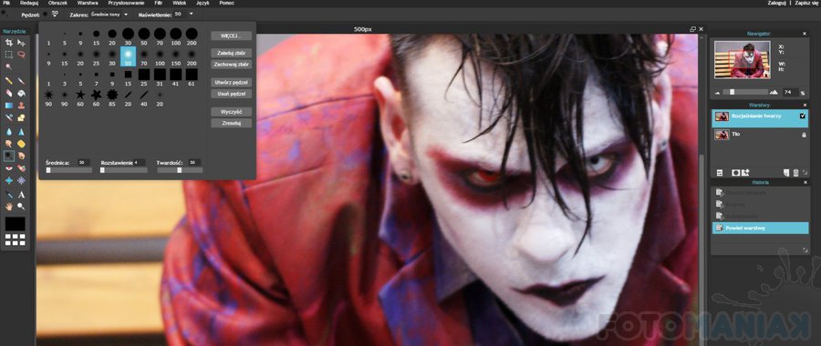Select the Hand tool

[x=9, y=207]
